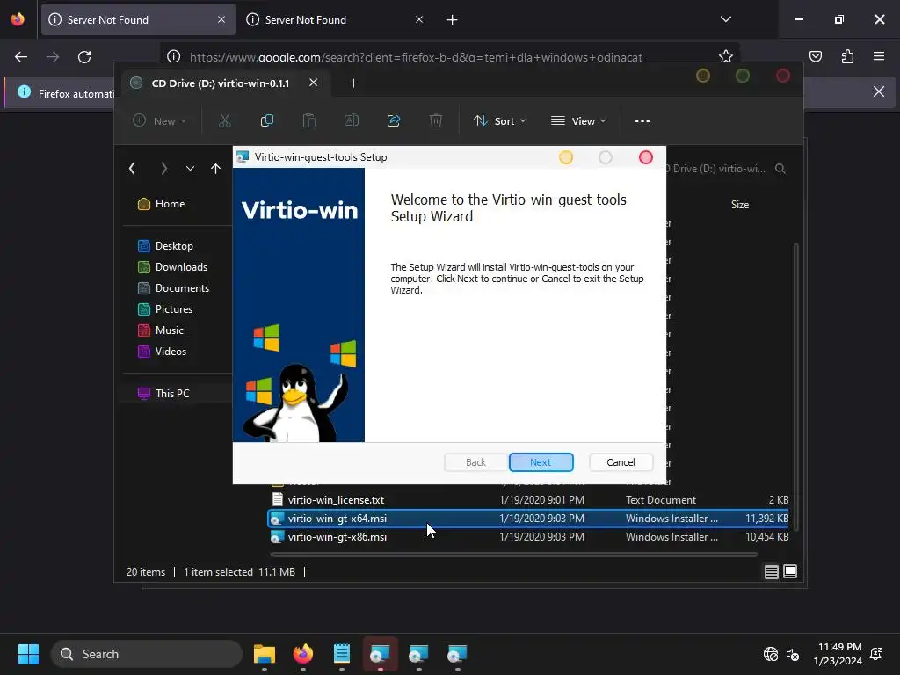
Task: Open the Windows Start menu
Action: pyautogui.click(x=28, y=654)
